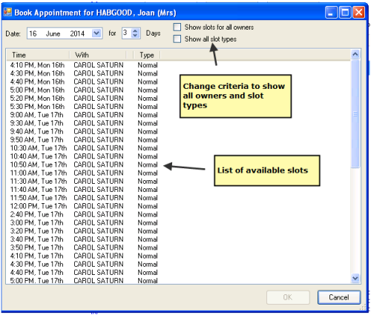Enable Show slots for all owners checkbox
Image resolution: width=371 pixels, height=315 pixels.
pos(177,27)
